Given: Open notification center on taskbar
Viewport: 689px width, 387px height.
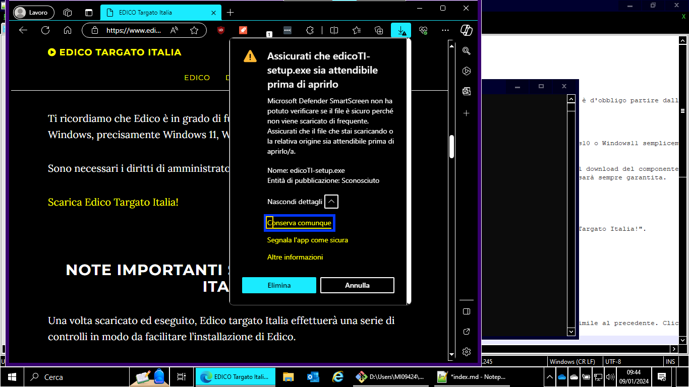Looking at the screenshot, I should (662, 376).
